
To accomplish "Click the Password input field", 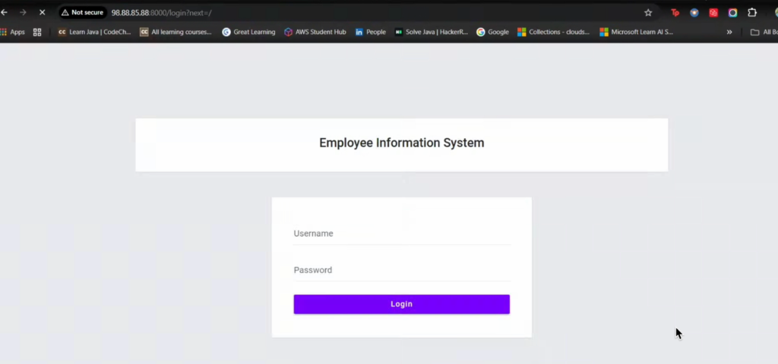I will coord(401,271).
